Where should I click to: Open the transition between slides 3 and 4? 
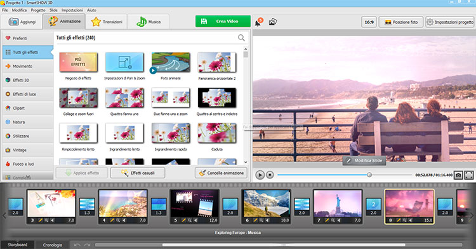(x=87, y=206)
